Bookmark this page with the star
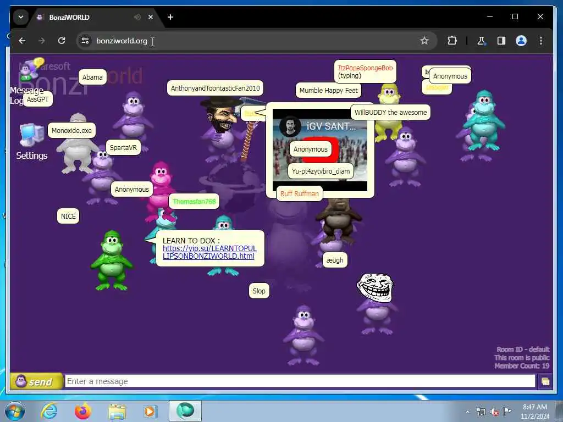This screenshot has width=563, height=422. coord(424,41)
